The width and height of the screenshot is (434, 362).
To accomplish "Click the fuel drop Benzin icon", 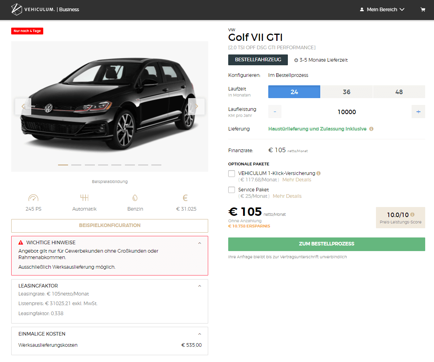I will click(135, 198).
